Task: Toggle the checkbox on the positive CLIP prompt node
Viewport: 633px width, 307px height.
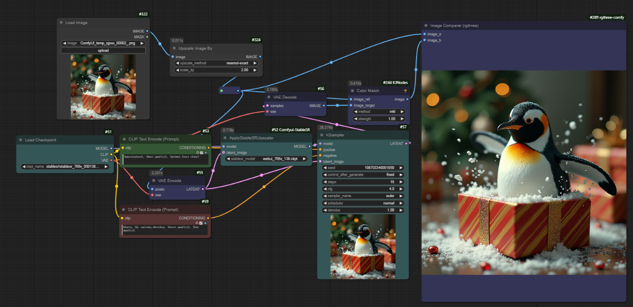Action: click(201, 153)
